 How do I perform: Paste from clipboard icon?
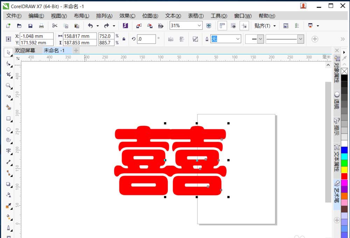pos(77,25)
